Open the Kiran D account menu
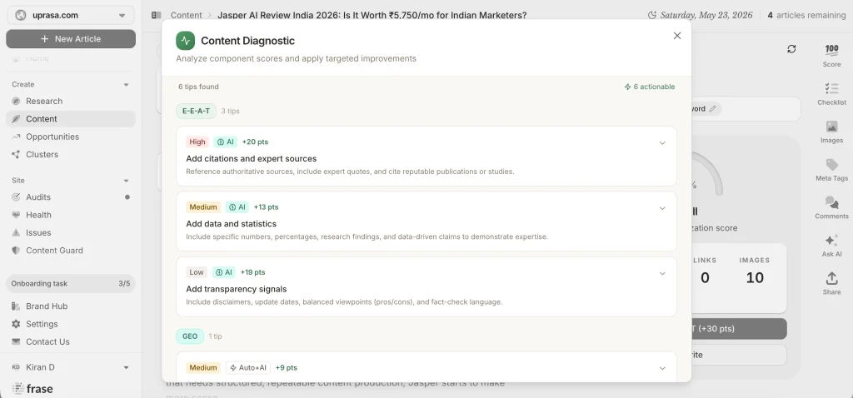853x398 pixels. click(x=71, y=367)
